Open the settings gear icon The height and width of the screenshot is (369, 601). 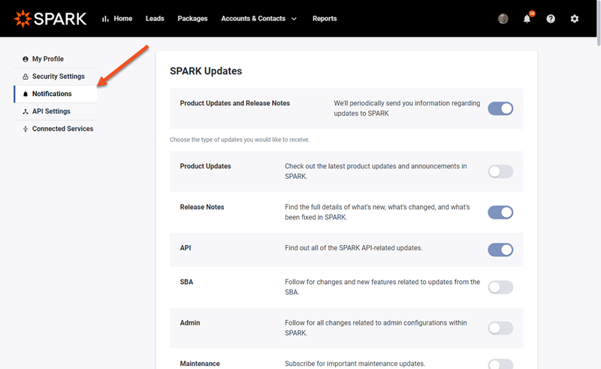click(574, 19)
